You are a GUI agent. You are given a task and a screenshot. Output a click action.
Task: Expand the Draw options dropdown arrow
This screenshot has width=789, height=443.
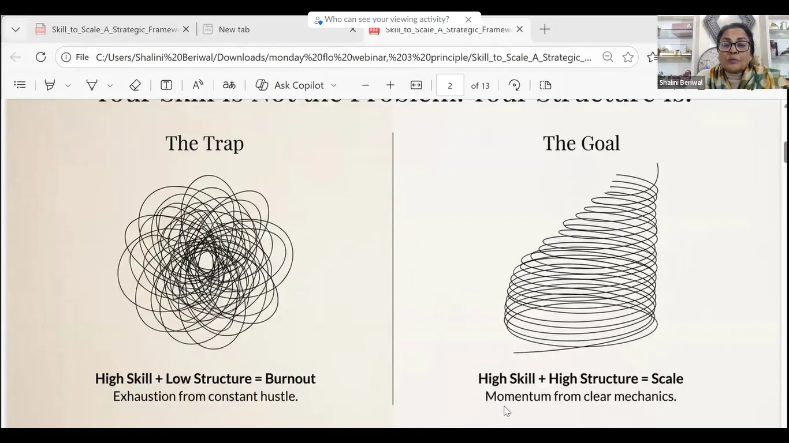[x=110, y=85]
